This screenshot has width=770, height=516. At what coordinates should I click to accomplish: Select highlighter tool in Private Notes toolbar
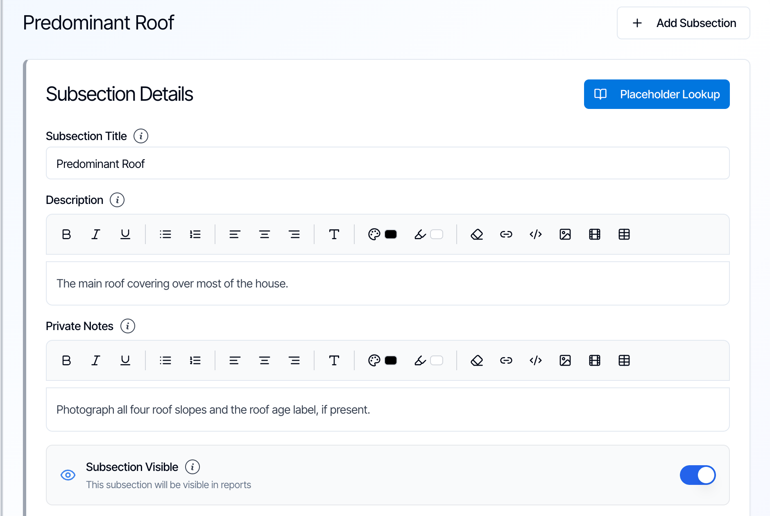pos(420,360)
